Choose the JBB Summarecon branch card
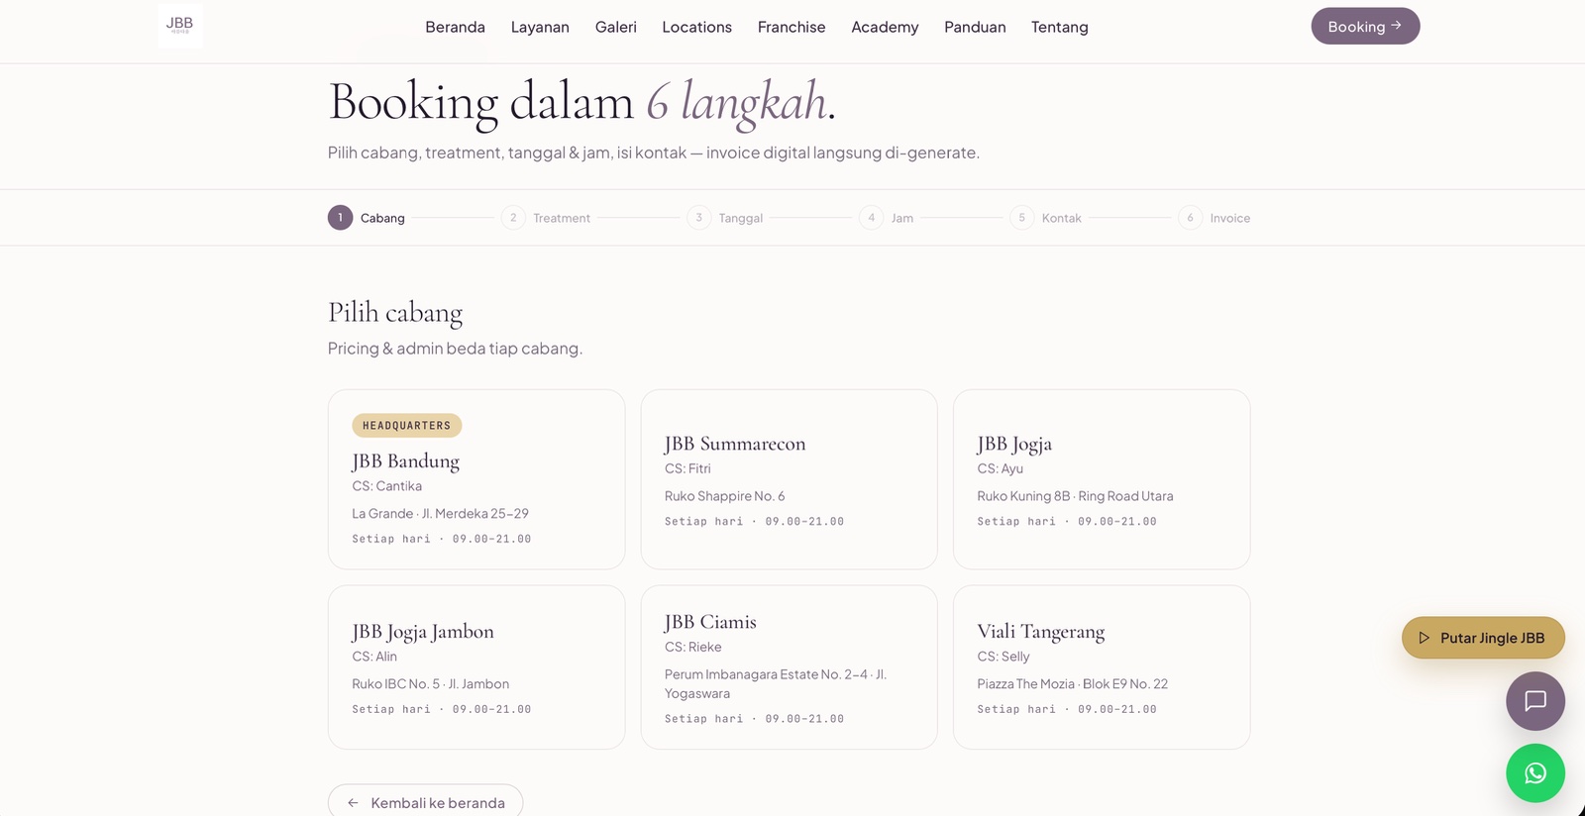Viewport: 1585px width, 816px height. pyautogui.click(x=789, y=479)
